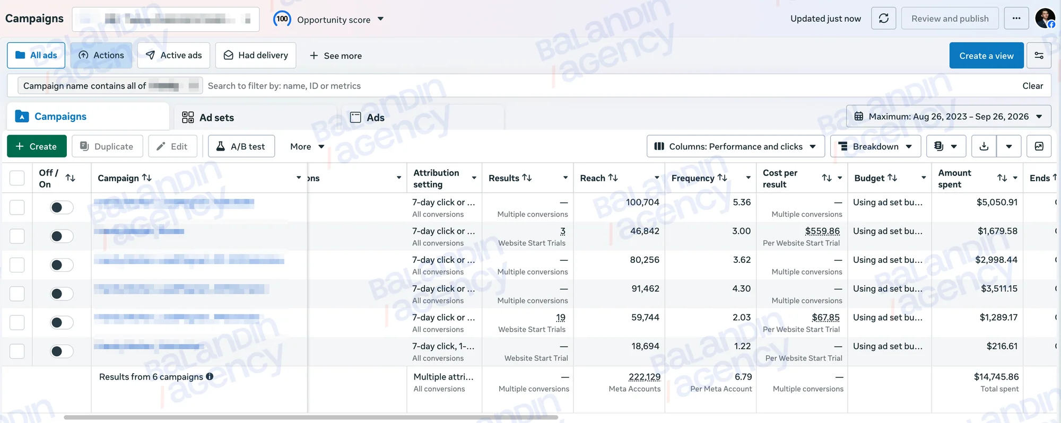Click the Opportunity score 100 badge
The image size is (1061, 423).
282,19
